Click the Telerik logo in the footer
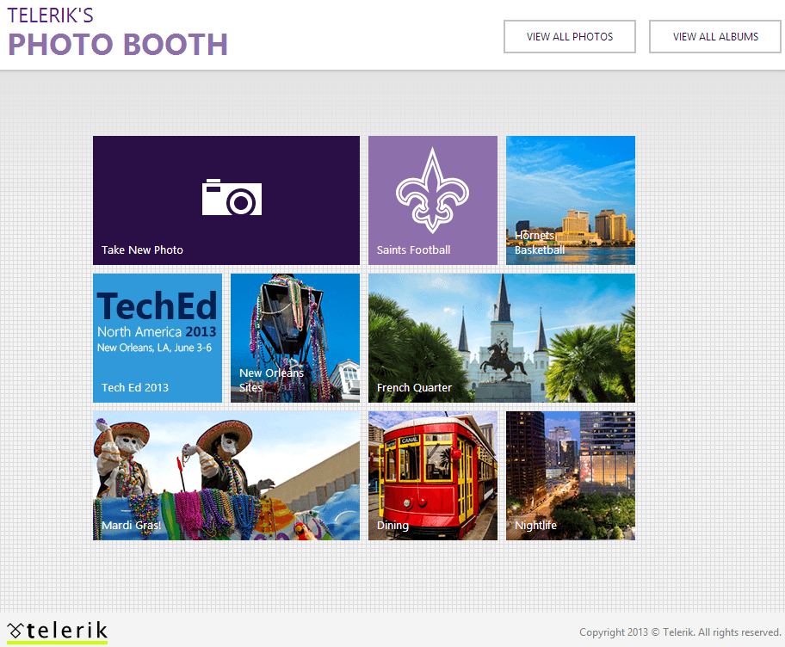This screenshot has height=647, width=785. point(57,631)
